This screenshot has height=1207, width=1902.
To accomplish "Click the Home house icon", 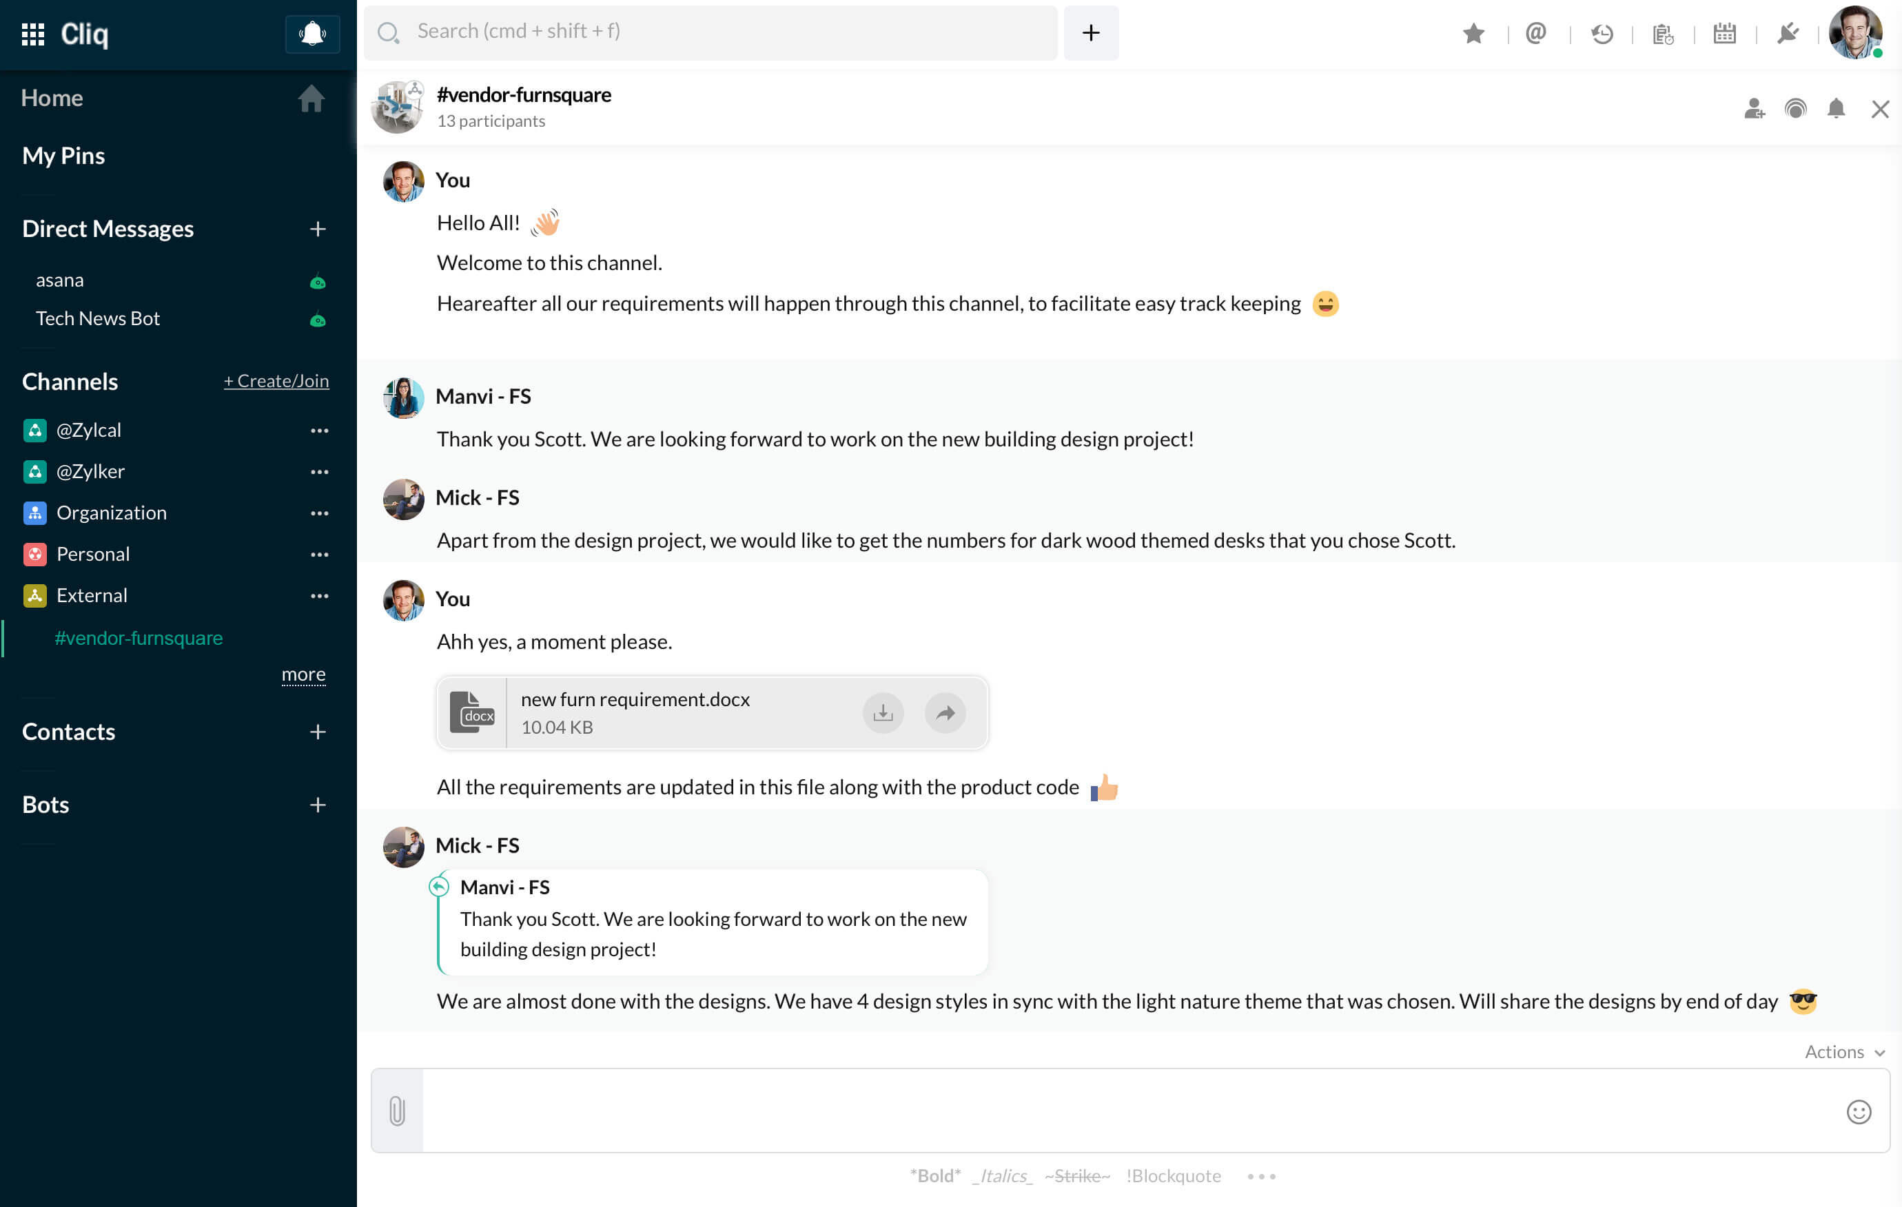I will [x=310, y=99].
